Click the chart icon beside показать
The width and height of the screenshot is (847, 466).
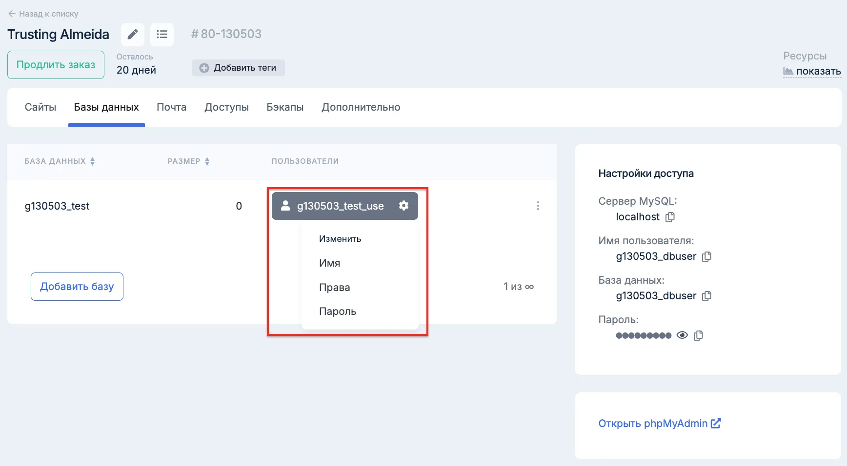tap(788, 71)
